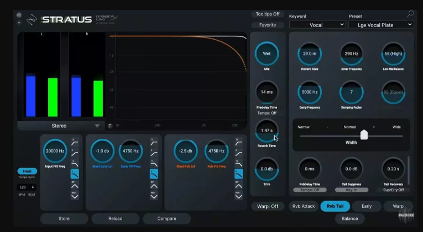Toggle the Warp: Off switch
This screenshot has width=423, height=232.
[268, 206]
